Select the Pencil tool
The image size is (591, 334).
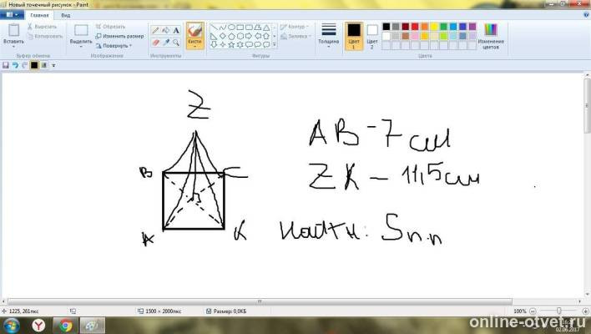click(x=155, y=31)
